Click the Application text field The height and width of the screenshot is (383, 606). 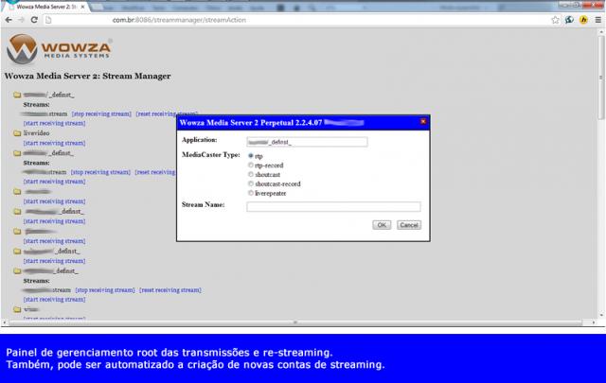[307, 142]
